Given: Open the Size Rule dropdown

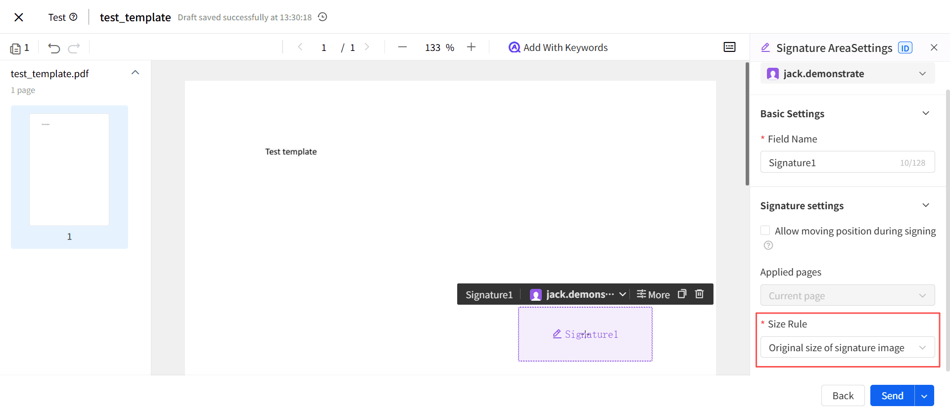Looking at the screenshot, I should pos(847,348).
